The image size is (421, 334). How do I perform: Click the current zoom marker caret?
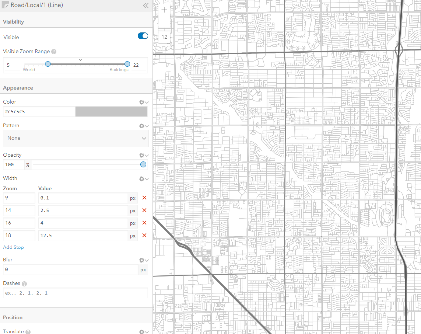tap(80, 60)
